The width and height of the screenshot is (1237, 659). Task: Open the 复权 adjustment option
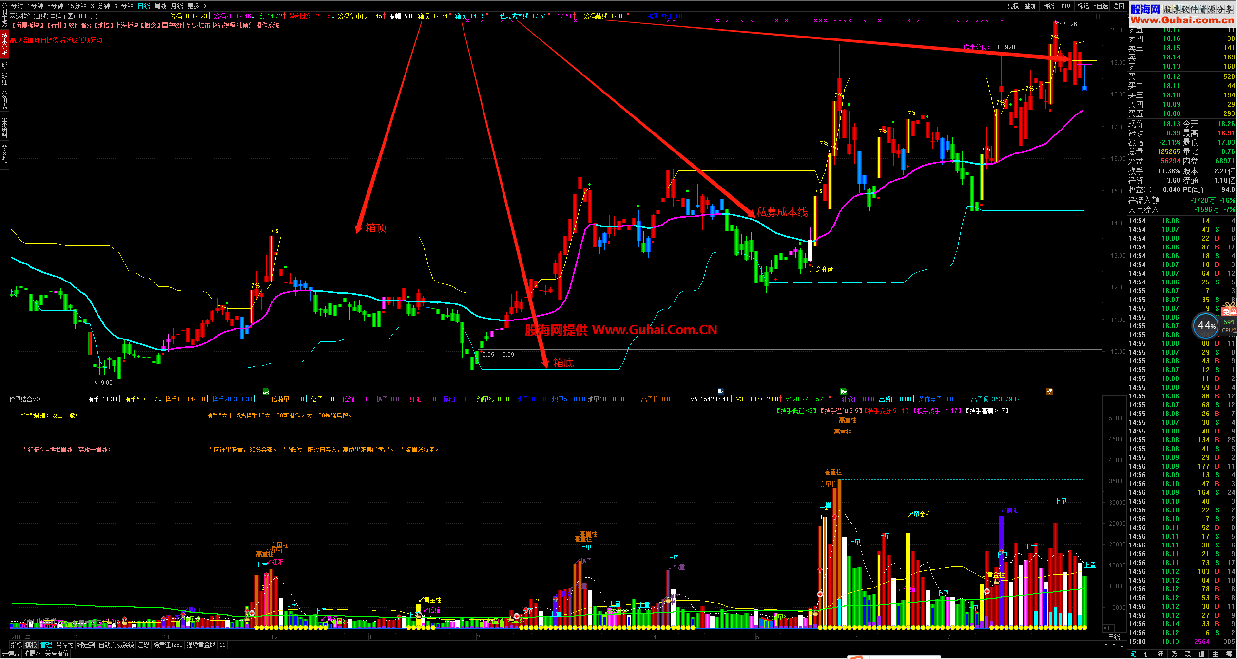(1013, 6)
